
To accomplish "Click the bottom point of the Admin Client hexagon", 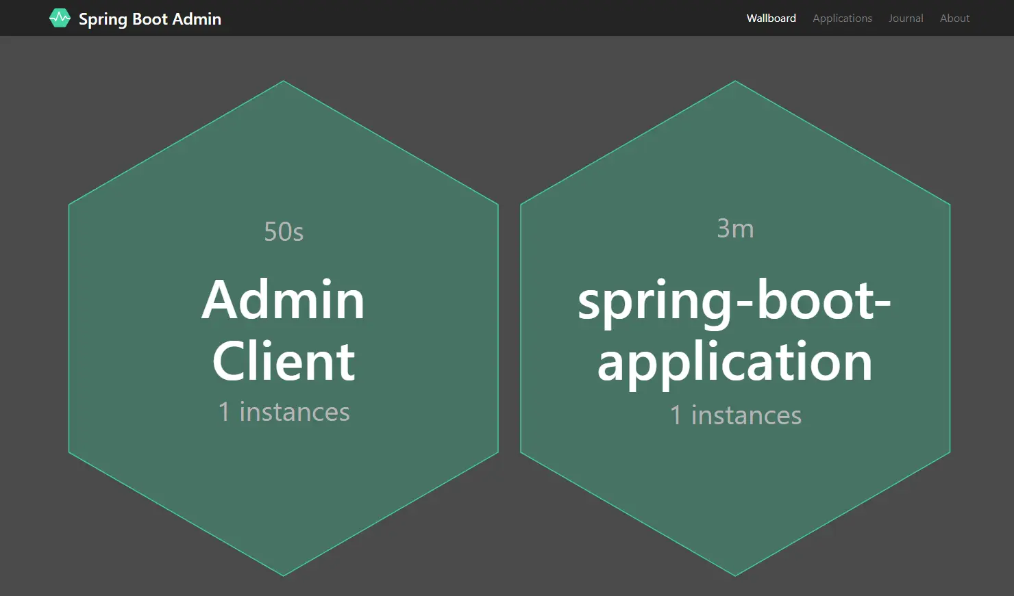I will click(x=284, y=575).
